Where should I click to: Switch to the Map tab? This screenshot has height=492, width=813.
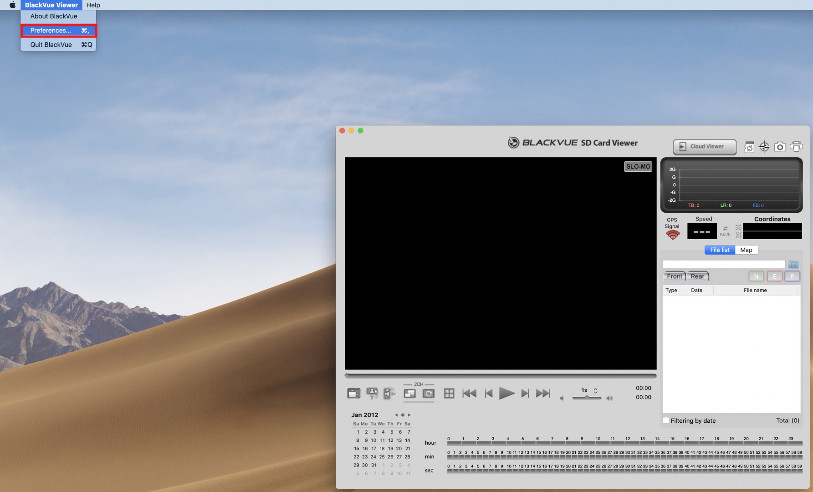pyautogui.click(x=746, y=250)
